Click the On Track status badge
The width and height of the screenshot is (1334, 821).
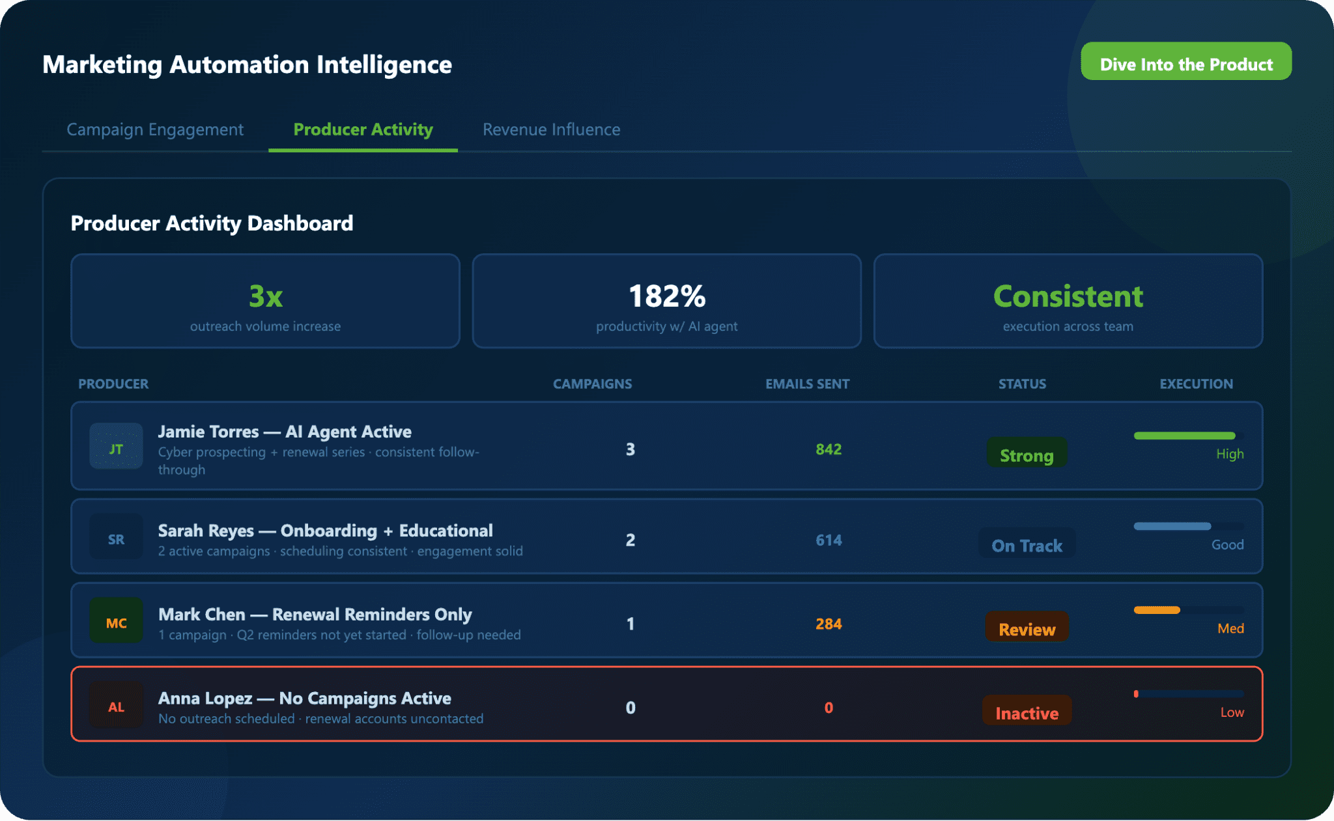click(x=1027, y=544)
